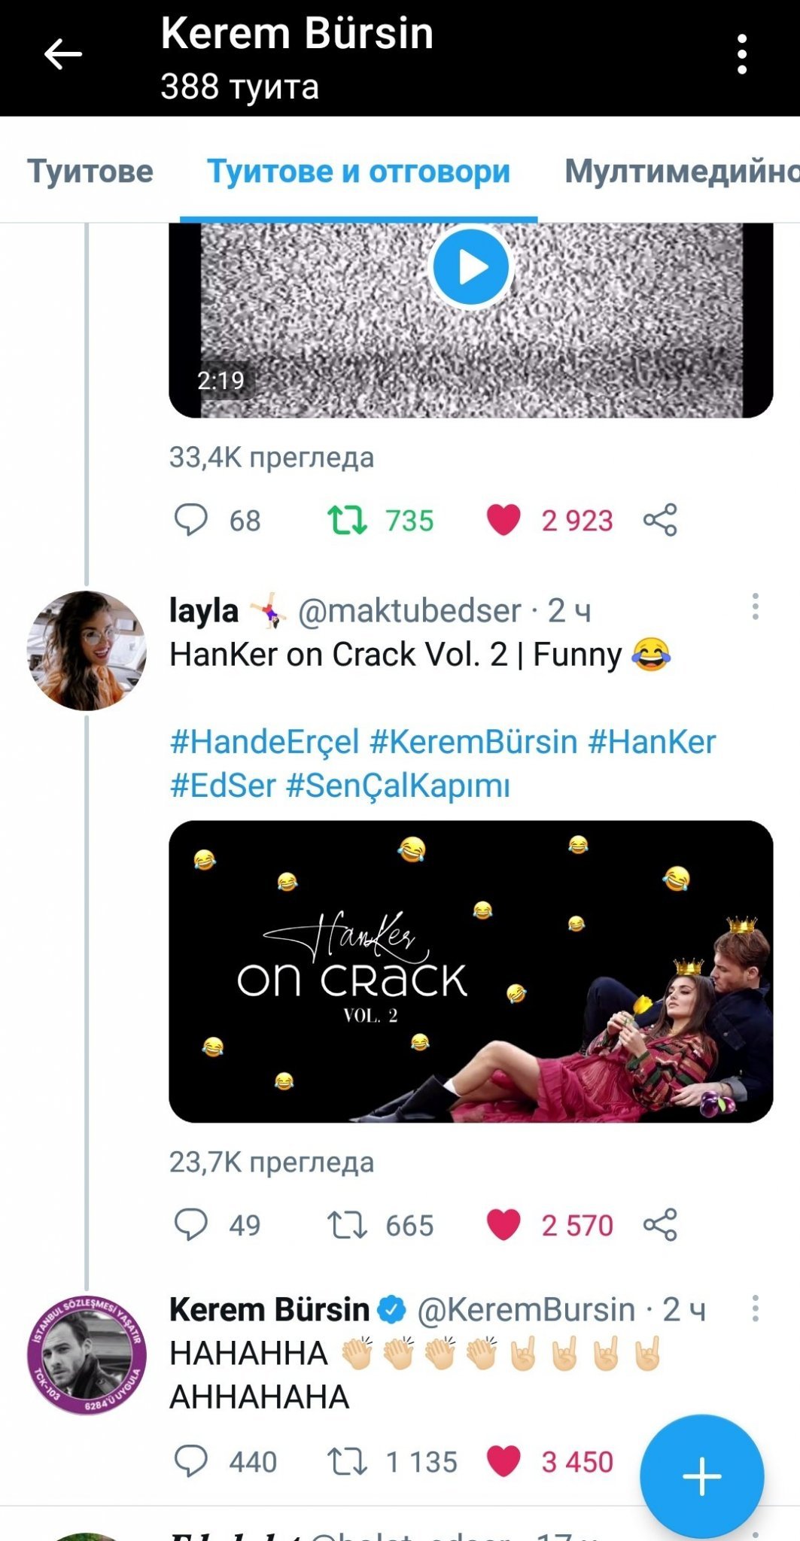Viewport: 800px width, 1541px height.
Task: Go back using the top-left arrow
Action: [62, 55]
